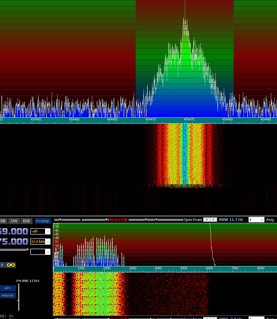This screenshot has width=277, height=319.
Task: Tune to 454465 on the RF scale
Action: (112, 119)
